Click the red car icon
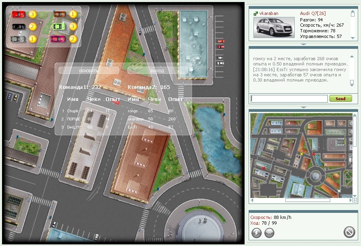The height and width of the screenshot is (246, 361). pyautogui.click(x=19, y=15)
